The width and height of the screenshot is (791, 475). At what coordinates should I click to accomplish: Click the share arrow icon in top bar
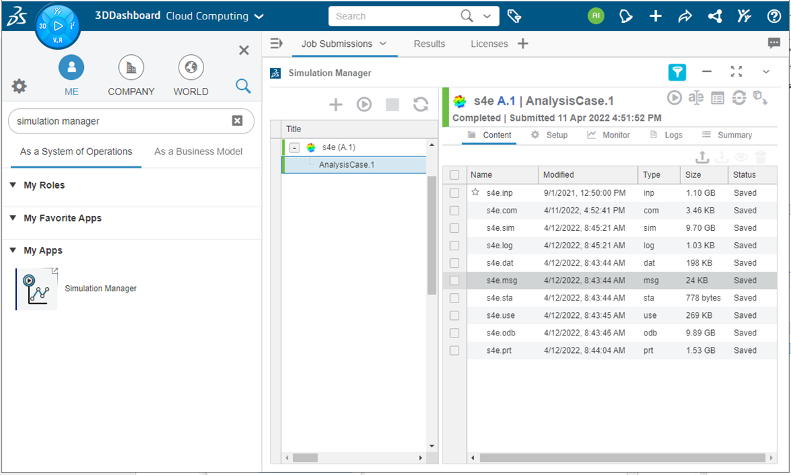[685, 16]
